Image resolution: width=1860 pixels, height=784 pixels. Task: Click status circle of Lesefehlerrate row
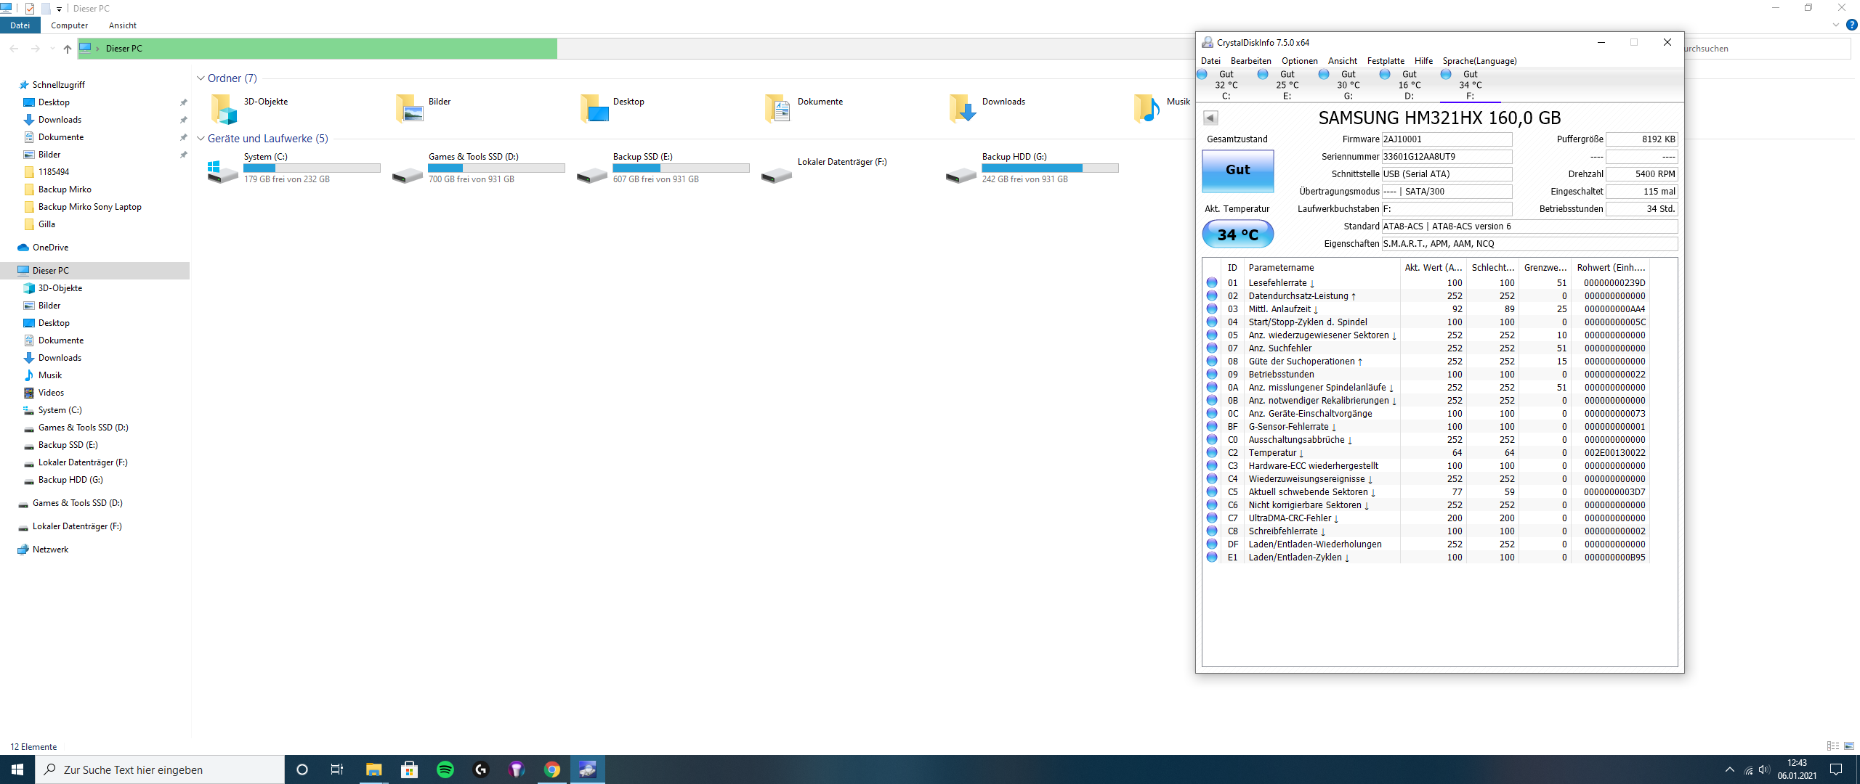coord(1212,282)
